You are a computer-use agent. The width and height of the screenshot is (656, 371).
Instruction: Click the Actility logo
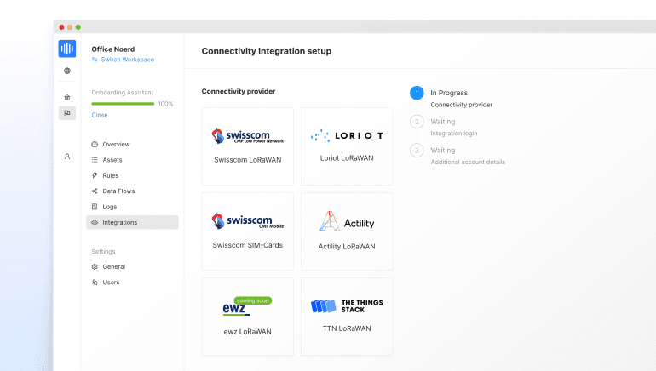click(347, 221)
